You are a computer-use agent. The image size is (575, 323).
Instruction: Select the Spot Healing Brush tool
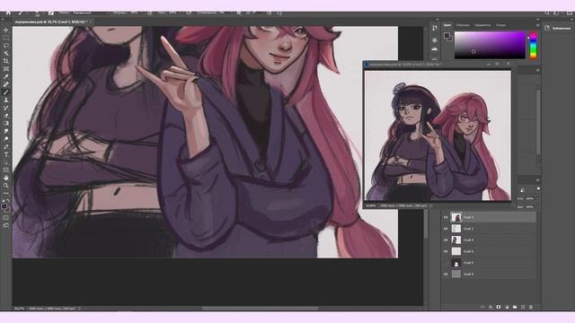[6, 84]
